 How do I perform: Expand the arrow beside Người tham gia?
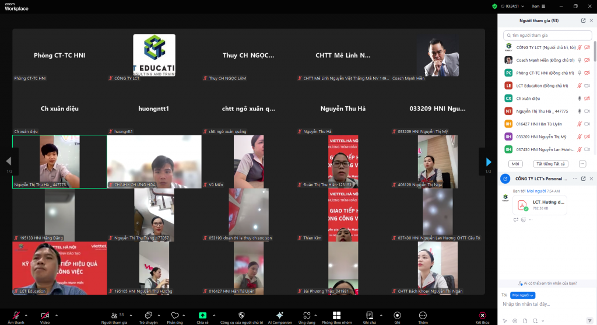131,316
